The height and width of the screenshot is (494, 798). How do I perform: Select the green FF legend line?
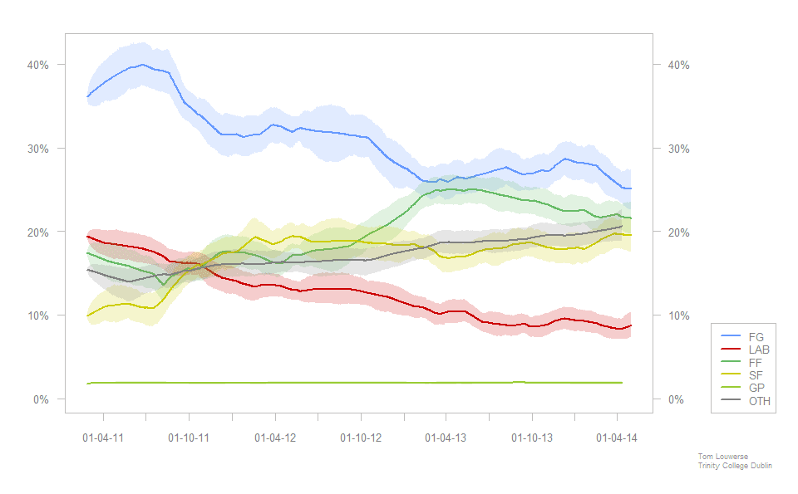click(731, 362)
